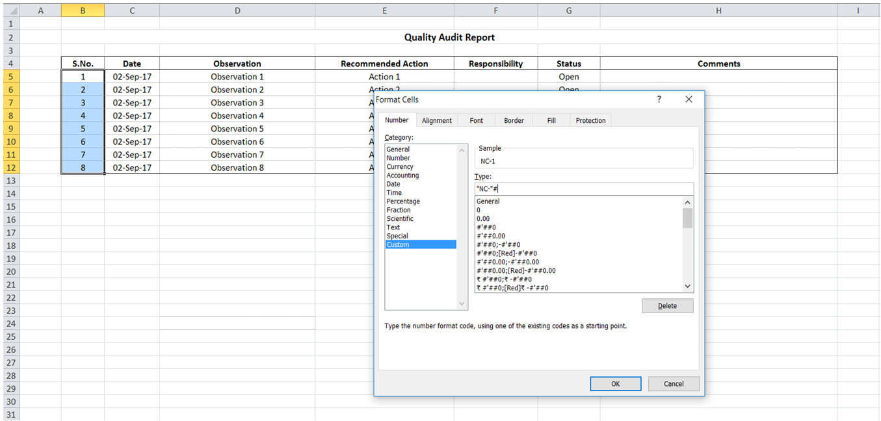Cancel the Format Cells dialog
This screenshot has width=881, height=421.
tap(674, 383)
